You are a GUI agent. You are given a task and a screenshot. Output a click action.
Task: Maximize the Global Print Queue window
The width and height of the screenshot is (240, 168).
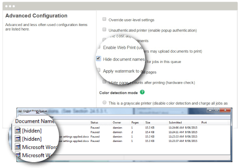[217, 110]
